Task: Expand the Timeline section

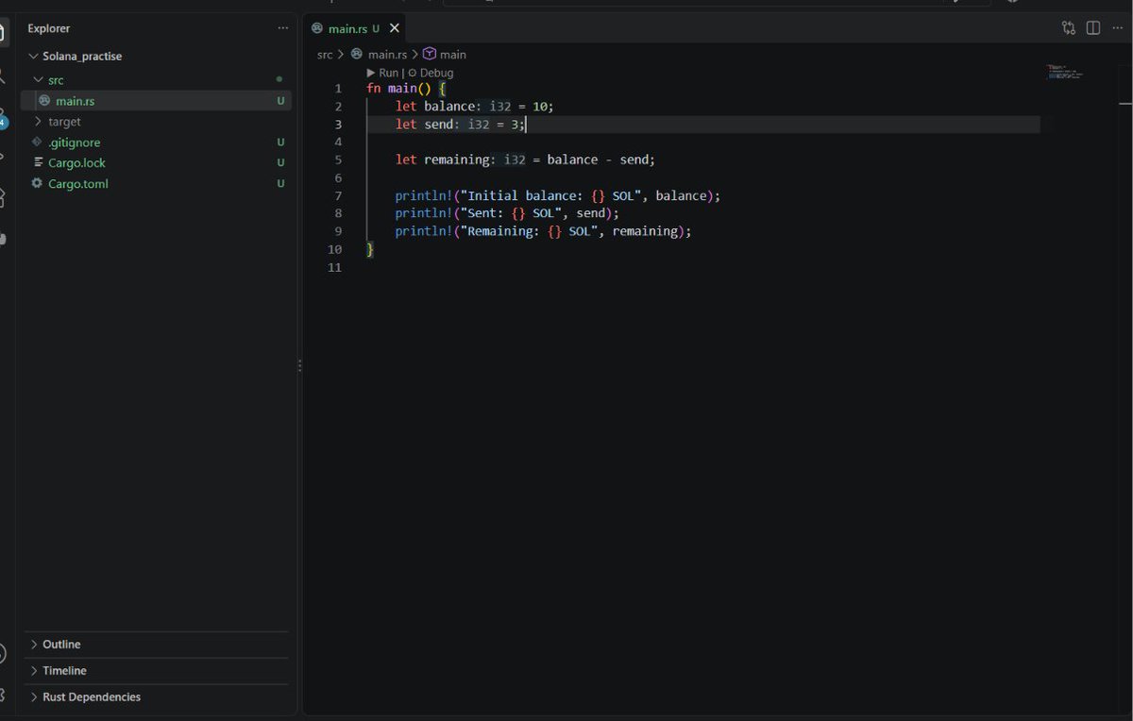Action: click(157, 671)
